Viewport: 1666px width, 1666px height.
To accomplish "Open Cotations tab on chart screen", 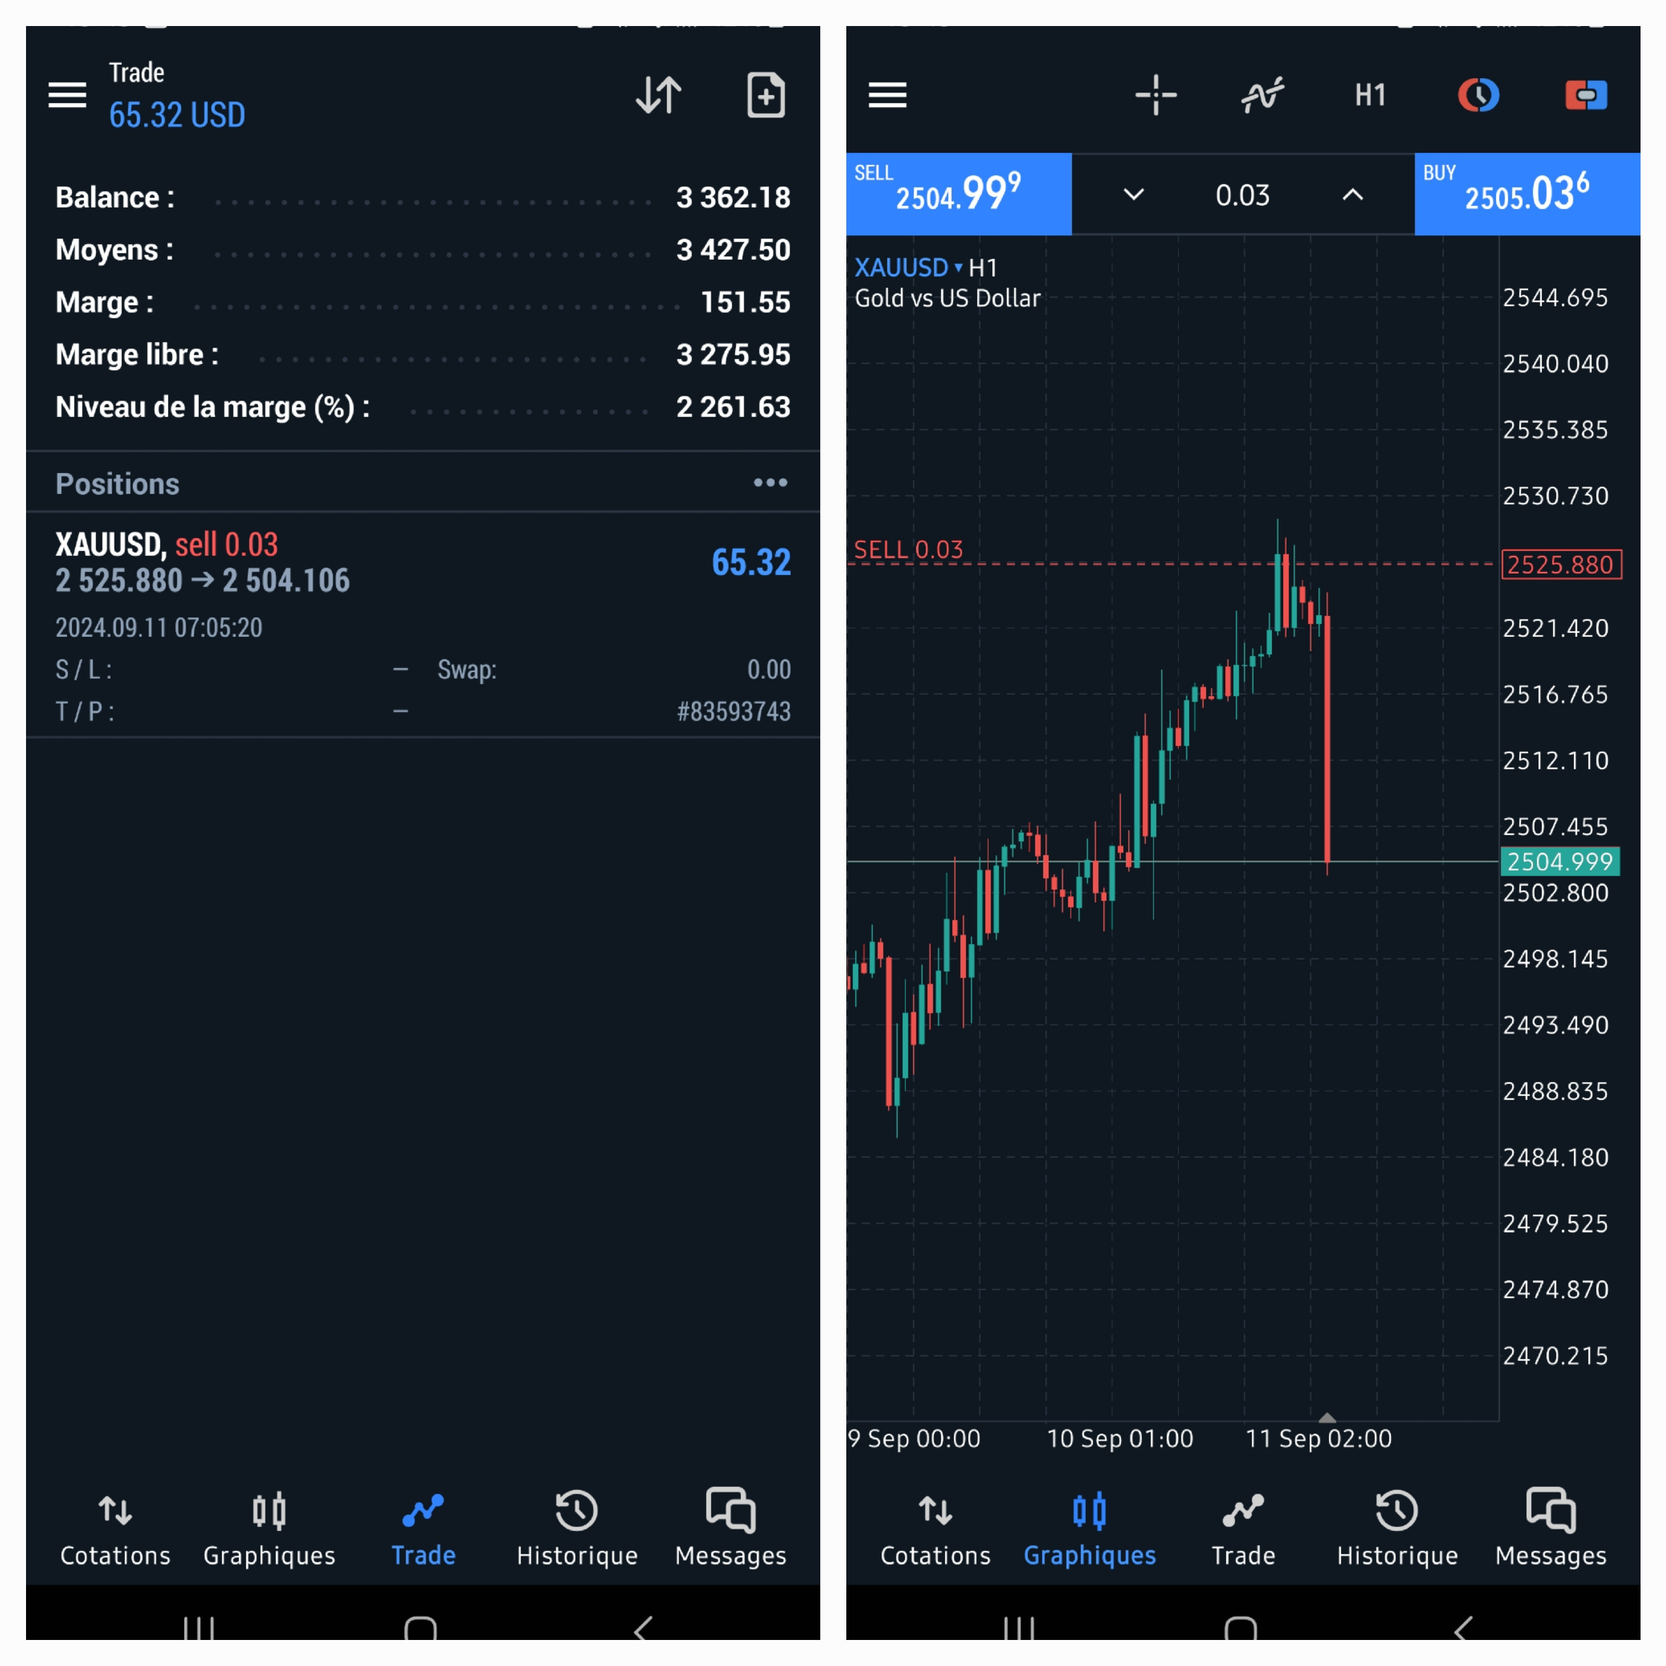I will (x=935, y=1527).
